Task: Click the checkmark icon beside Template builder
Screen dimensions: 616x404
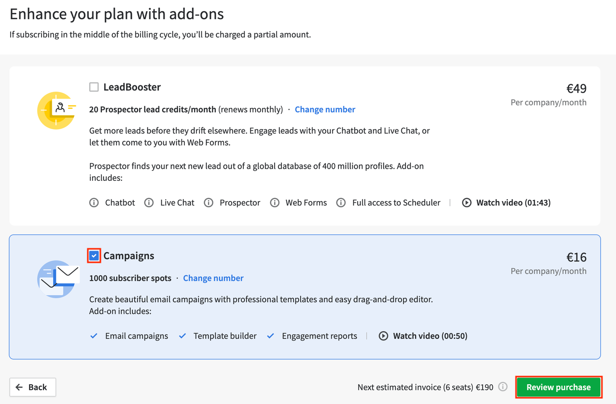Action: (x=182, y=336)
